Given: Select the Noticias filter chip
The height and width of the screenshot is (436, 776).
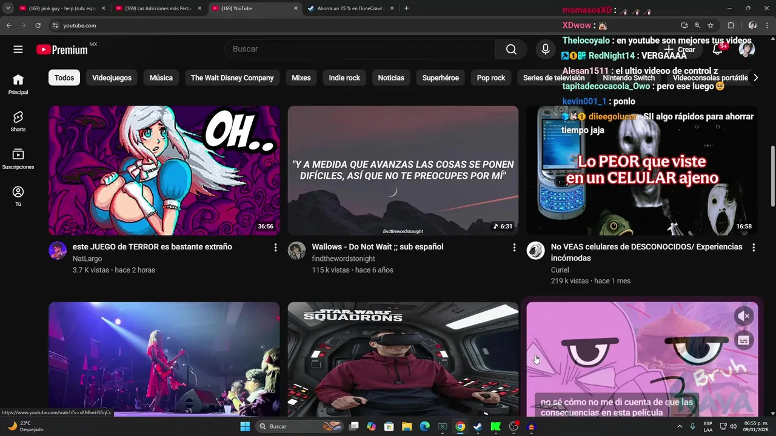Looking at the screenshot, I should pyautogui.click(x=391, y=78).
